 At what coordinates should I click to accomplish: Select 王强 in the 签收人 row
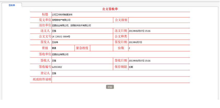(54, 61)
